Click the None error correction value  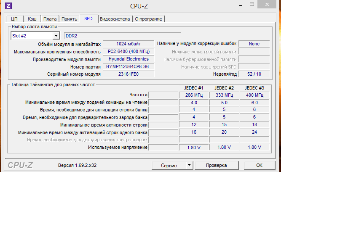coord(254,44)
